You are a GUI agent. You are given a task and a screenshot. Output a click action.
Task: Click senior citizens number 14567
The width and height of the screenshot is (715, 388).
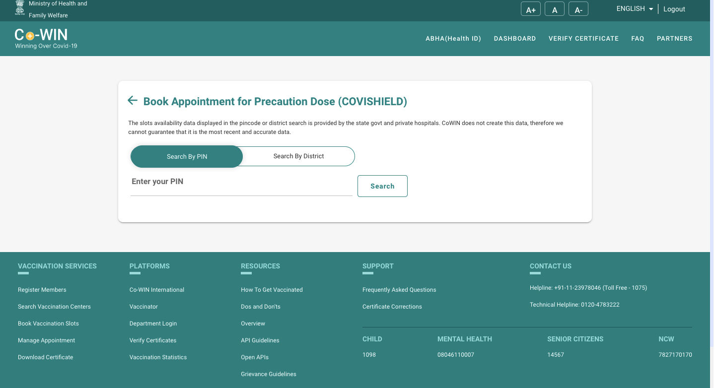pos(556,355)
